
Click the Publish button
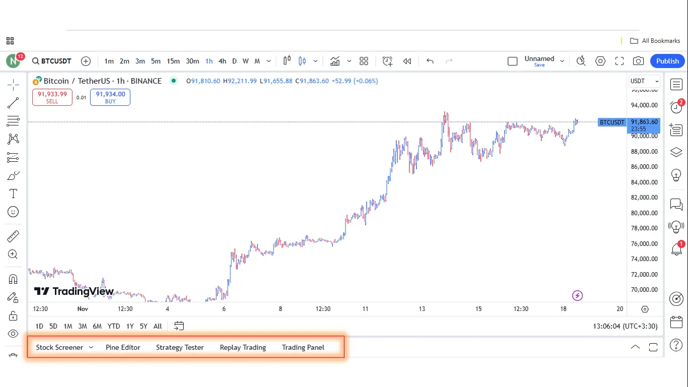[x=667, y=61]
